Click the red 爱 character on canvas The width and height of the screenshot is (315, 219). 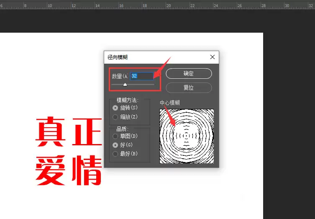51,170
